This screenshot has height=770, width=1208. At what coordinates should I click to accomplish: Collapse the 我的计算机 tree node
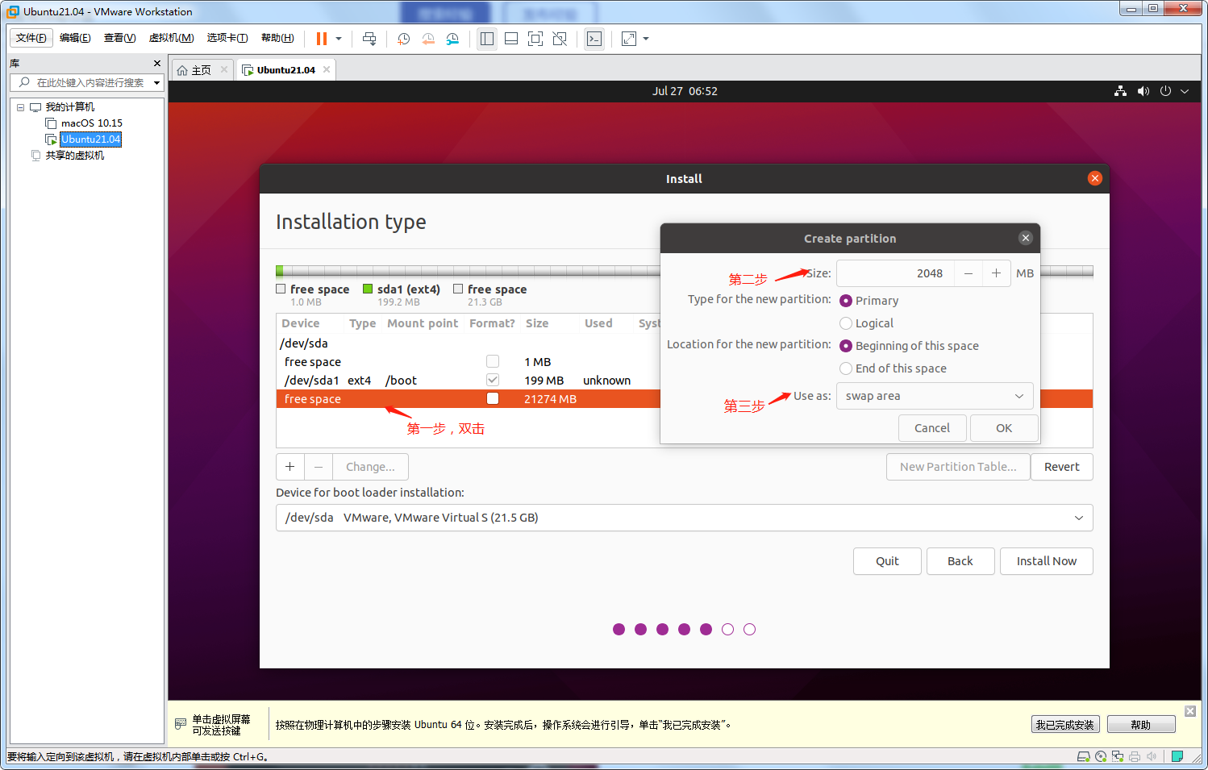pyautogui.click(x=20, y=107)
